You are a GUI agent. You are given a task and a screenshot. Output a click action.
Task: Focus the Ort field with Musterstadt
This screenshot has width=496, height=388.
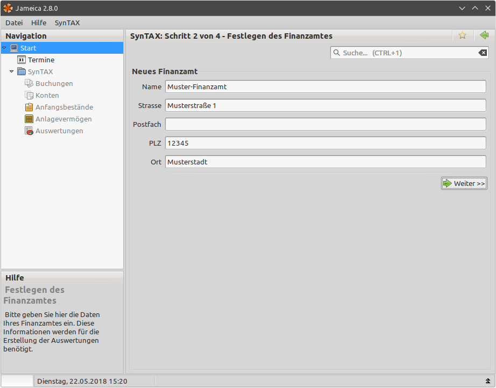325,162
